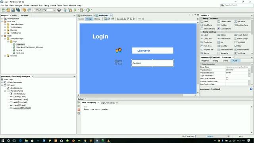Select Tabbed Pane in the Palette
Image resolution: width=254 pixels, height=143 pixels.
pyautogui.click(x=224, y=21)
